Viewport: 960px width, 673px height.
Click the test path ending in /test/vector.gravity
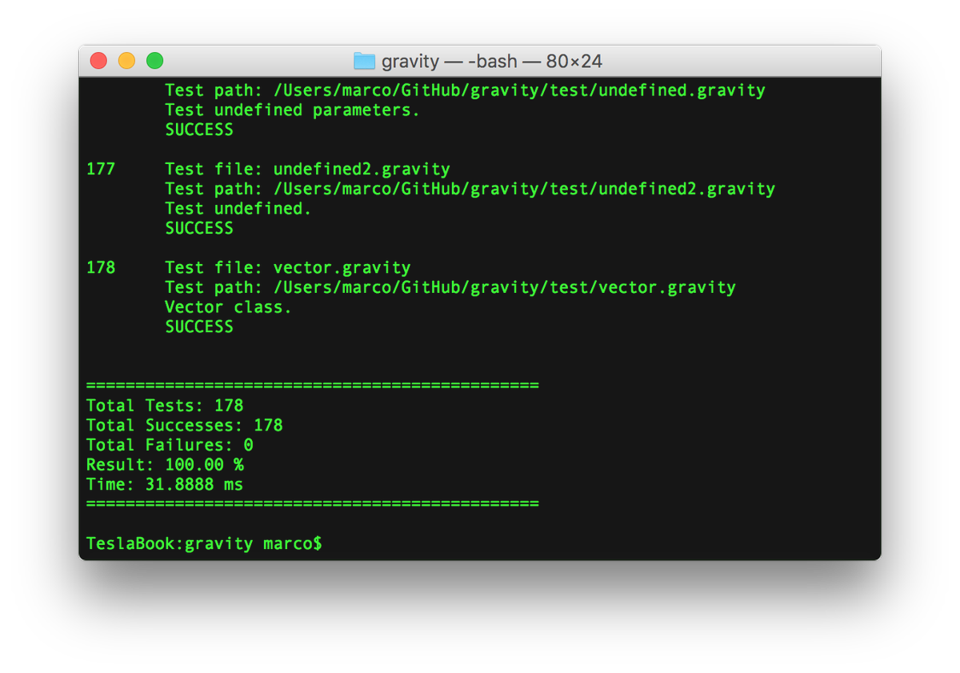click(450, 287)
